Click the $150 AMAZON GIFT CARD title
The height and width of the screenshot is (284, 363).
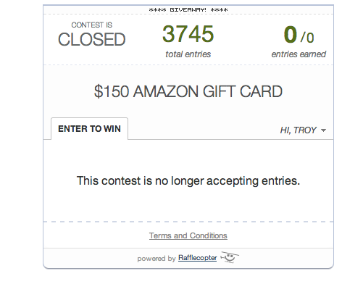pos(188,91)
